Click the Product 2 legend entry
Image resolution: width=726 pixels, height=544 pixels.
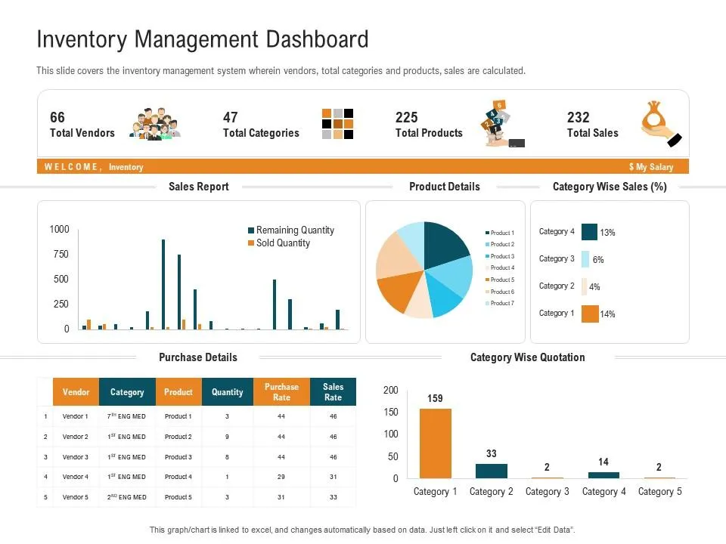point(500,244)
